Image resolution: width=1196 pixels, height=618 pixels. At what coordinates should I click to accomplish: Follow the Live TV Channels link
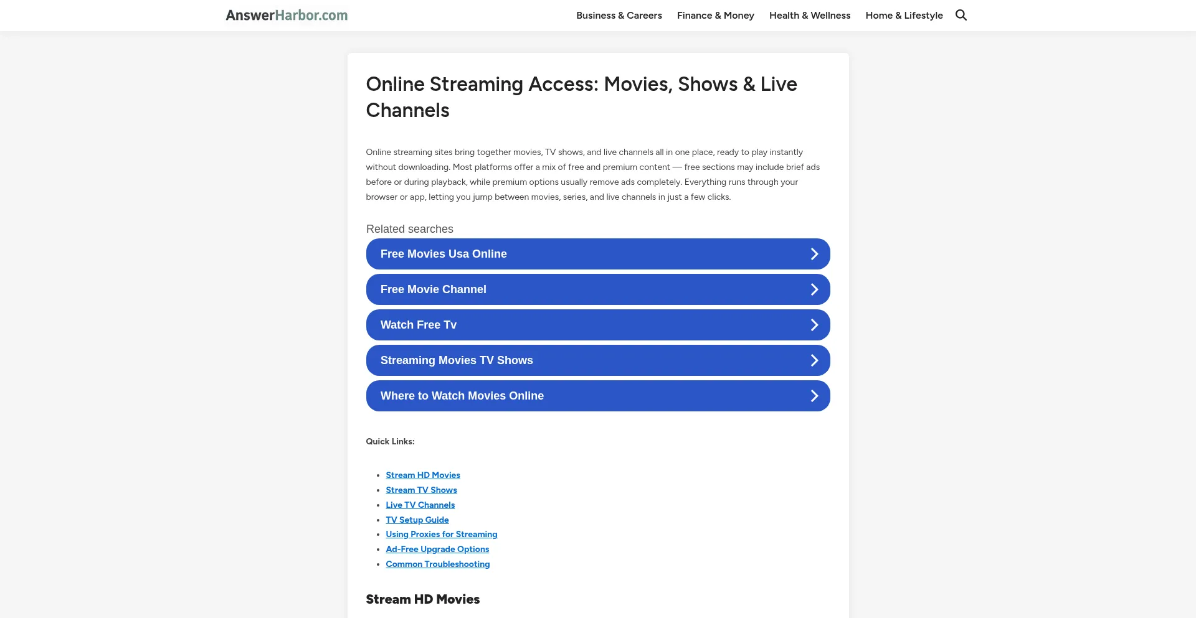[420, 505]
